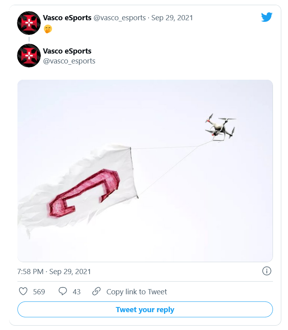Click the @vasco_esports handle below the second name
The width and height of the screenshot is (288, 330).
pos(69,61)
